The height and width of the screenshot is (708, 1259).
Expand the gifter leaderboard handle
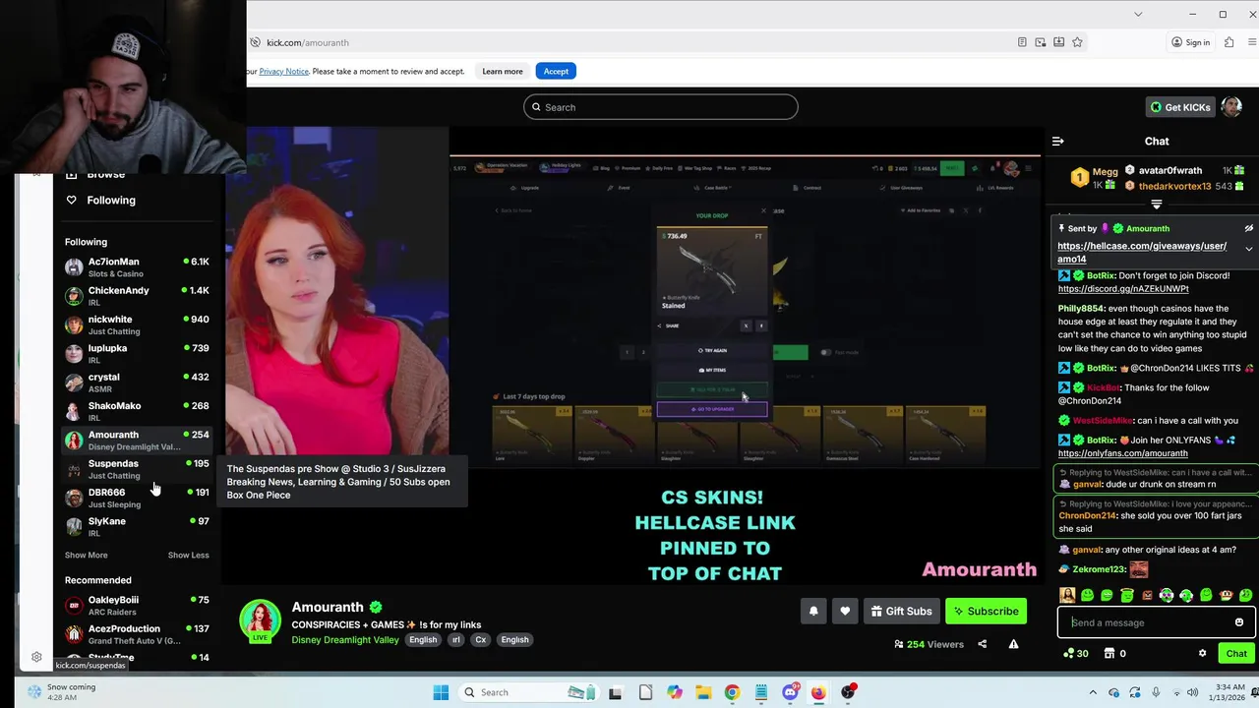pyautogui.click(x=1157, y=205)
